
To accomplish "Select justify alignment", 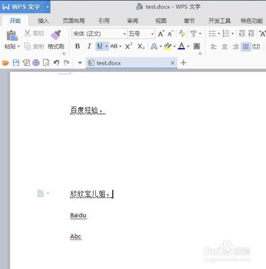I will [246, 47].
